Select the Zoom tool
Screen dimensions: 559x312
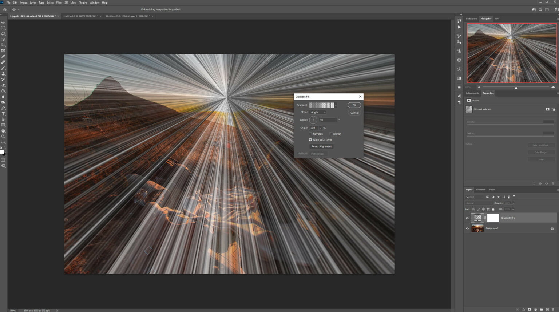point(3,137)
